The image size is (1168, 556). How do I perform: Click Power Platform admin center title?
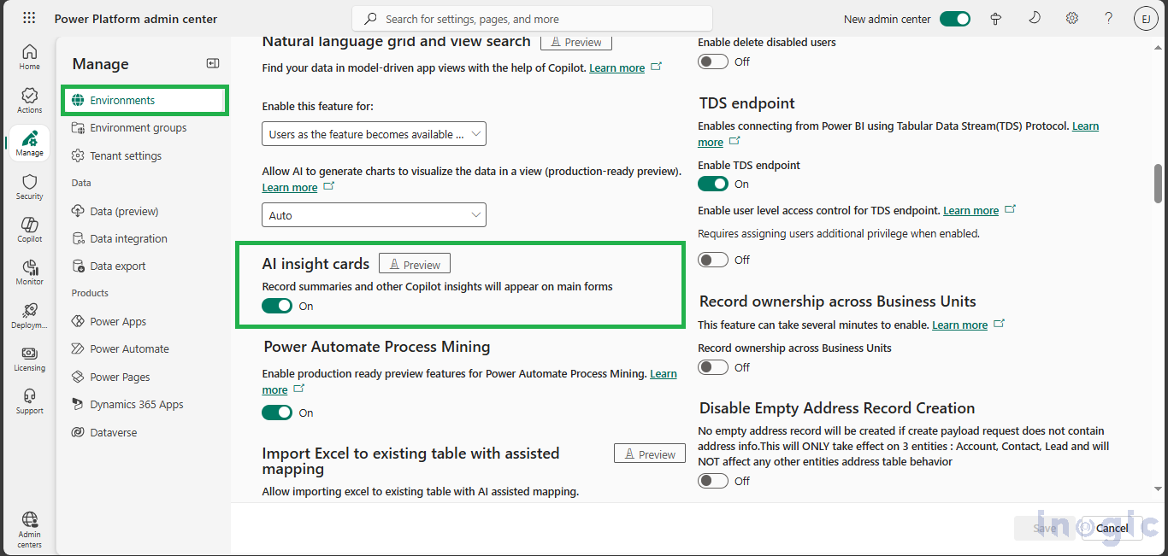pos(136,19)
